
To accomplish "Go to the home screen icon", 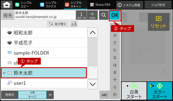I will (x=7, y=5).
